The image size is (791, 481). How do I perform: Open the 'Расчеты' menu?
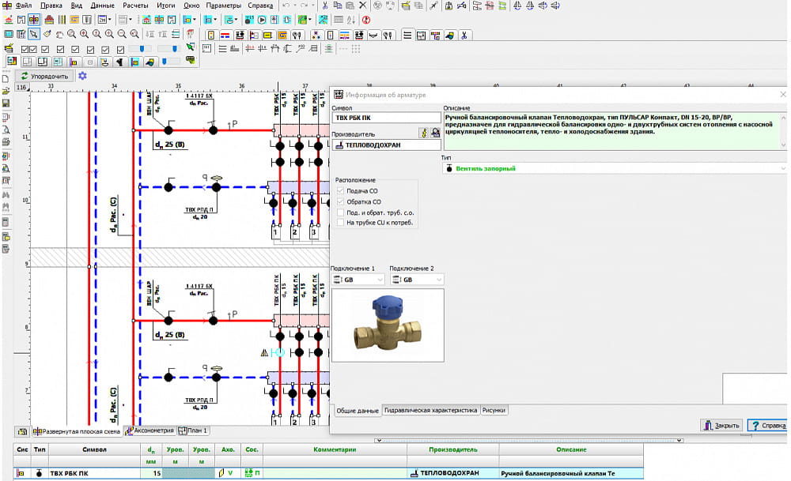135,6
